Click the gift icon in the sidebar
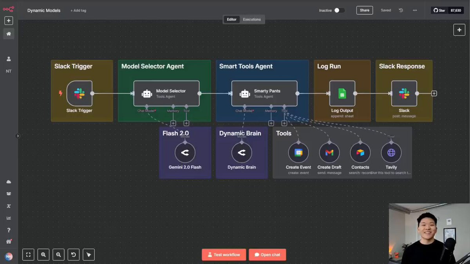 pos(9,242)
